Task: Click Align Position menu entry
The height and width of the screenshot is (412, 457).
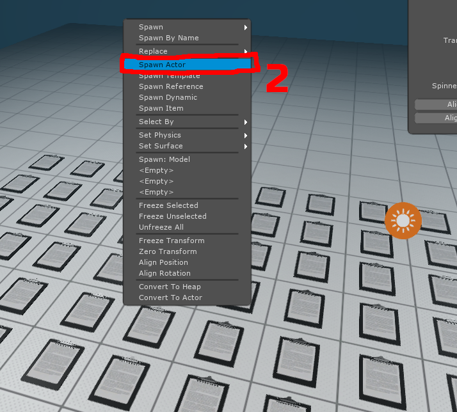Action: [187, 262]
